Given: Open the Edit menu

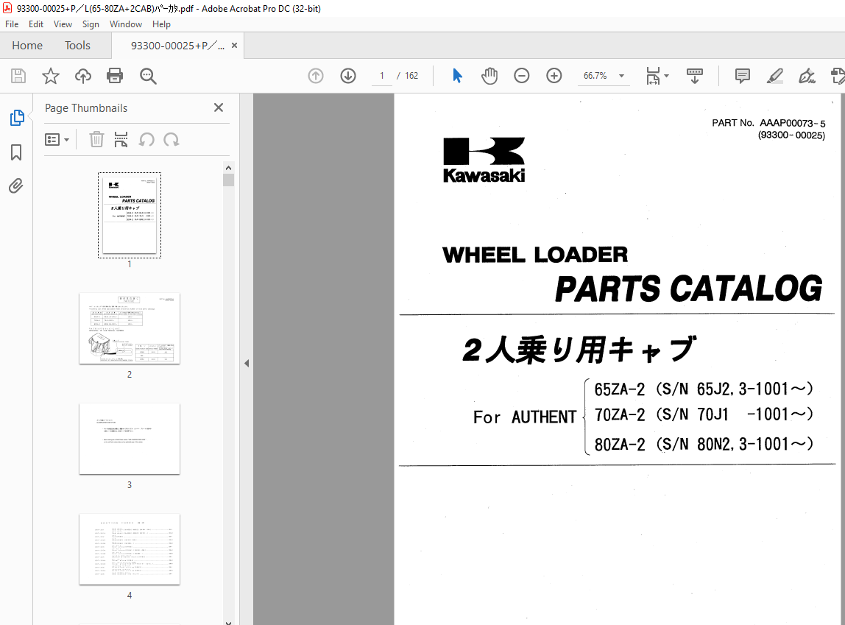Looking at the screenshot, I should point(36,24).
